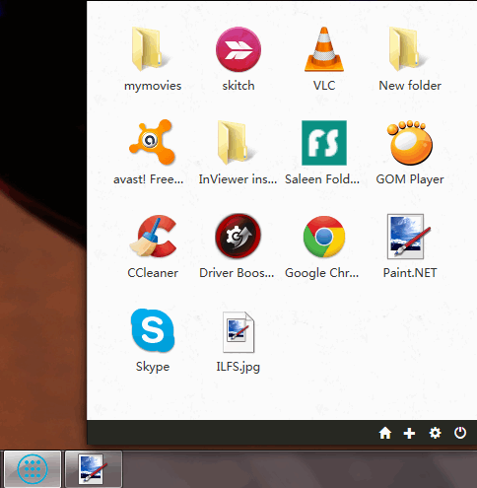This screenshot has width=477, height=488.
Task: Click the "mymovies" label text
Action: (153, 86)
